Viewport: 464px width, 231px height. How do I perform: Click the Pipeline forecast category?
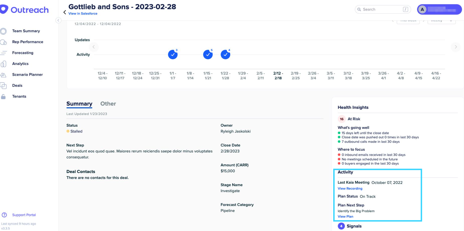click(227, 210)
